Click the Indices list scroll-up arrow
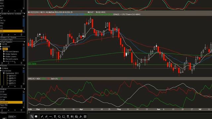 pos(24,92)
